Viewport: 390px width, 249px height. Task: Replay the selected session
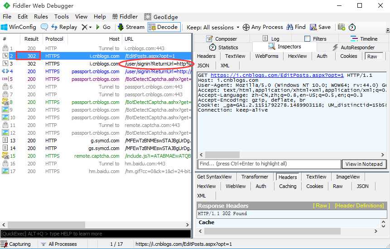pos(64,27)
